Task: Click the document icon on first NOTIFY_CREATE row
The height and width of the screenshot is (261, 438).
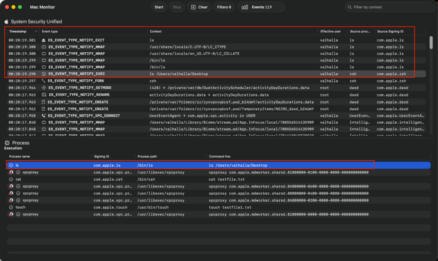Action: [x=44, y=102]
